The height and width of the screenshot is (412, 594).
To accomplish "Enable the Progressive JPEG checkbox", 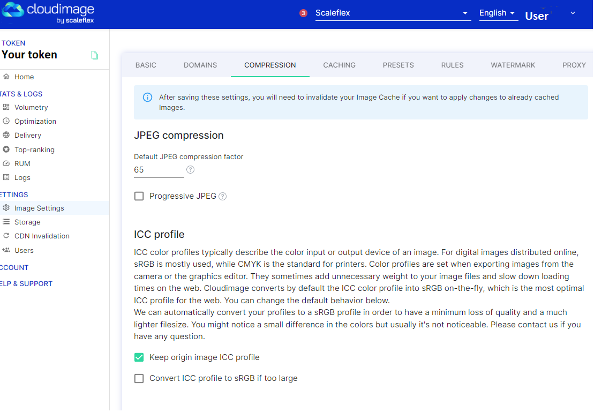I will (139, 197).
